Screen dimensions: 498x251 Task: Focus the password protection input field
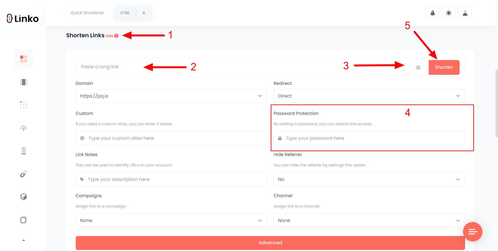pyautogui.click(x=369, y=138)
